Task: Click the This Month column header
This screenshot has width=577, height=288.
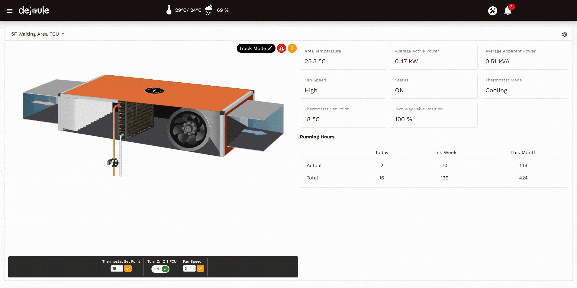Action: (523, 153)
